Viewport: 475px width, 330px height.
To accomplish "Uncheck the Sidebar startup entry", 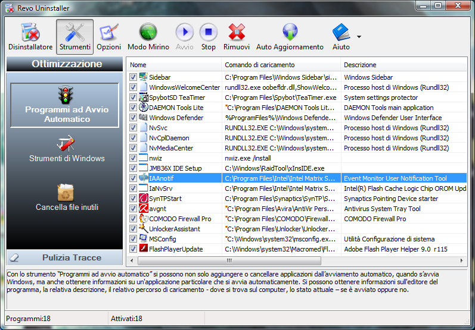I will tap(133, 77).
